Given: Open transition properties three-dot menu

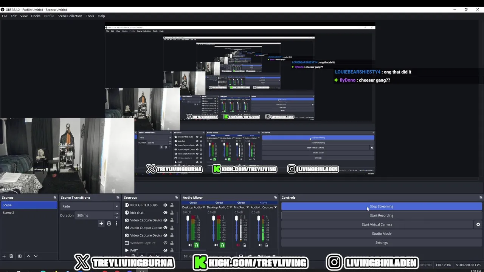Looking at the screenshot, I should pyautogui.click(x=116, y=223).
